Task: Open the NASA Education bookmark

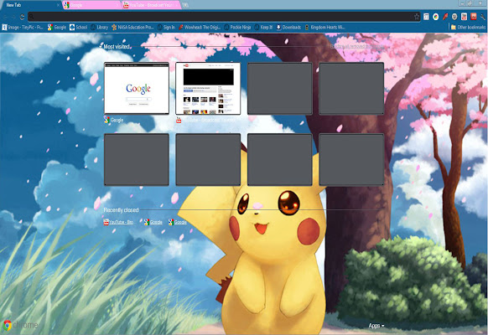Action: (132, 28)
